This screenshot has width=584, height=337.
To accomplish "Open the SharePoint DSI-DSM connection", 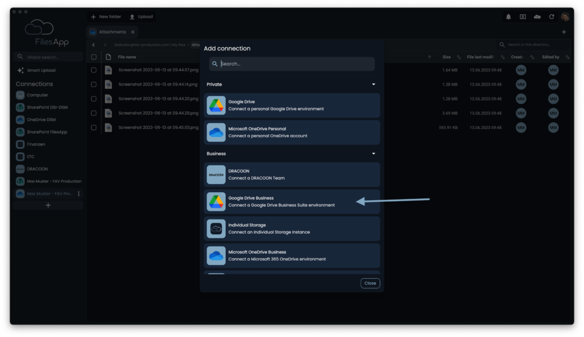I will coord(42,107).
